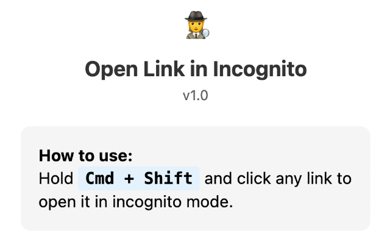The width and height of the screenshot is (390, 244).
Task: Click the line "open it in incognito mode."
Action: (136, 202)
